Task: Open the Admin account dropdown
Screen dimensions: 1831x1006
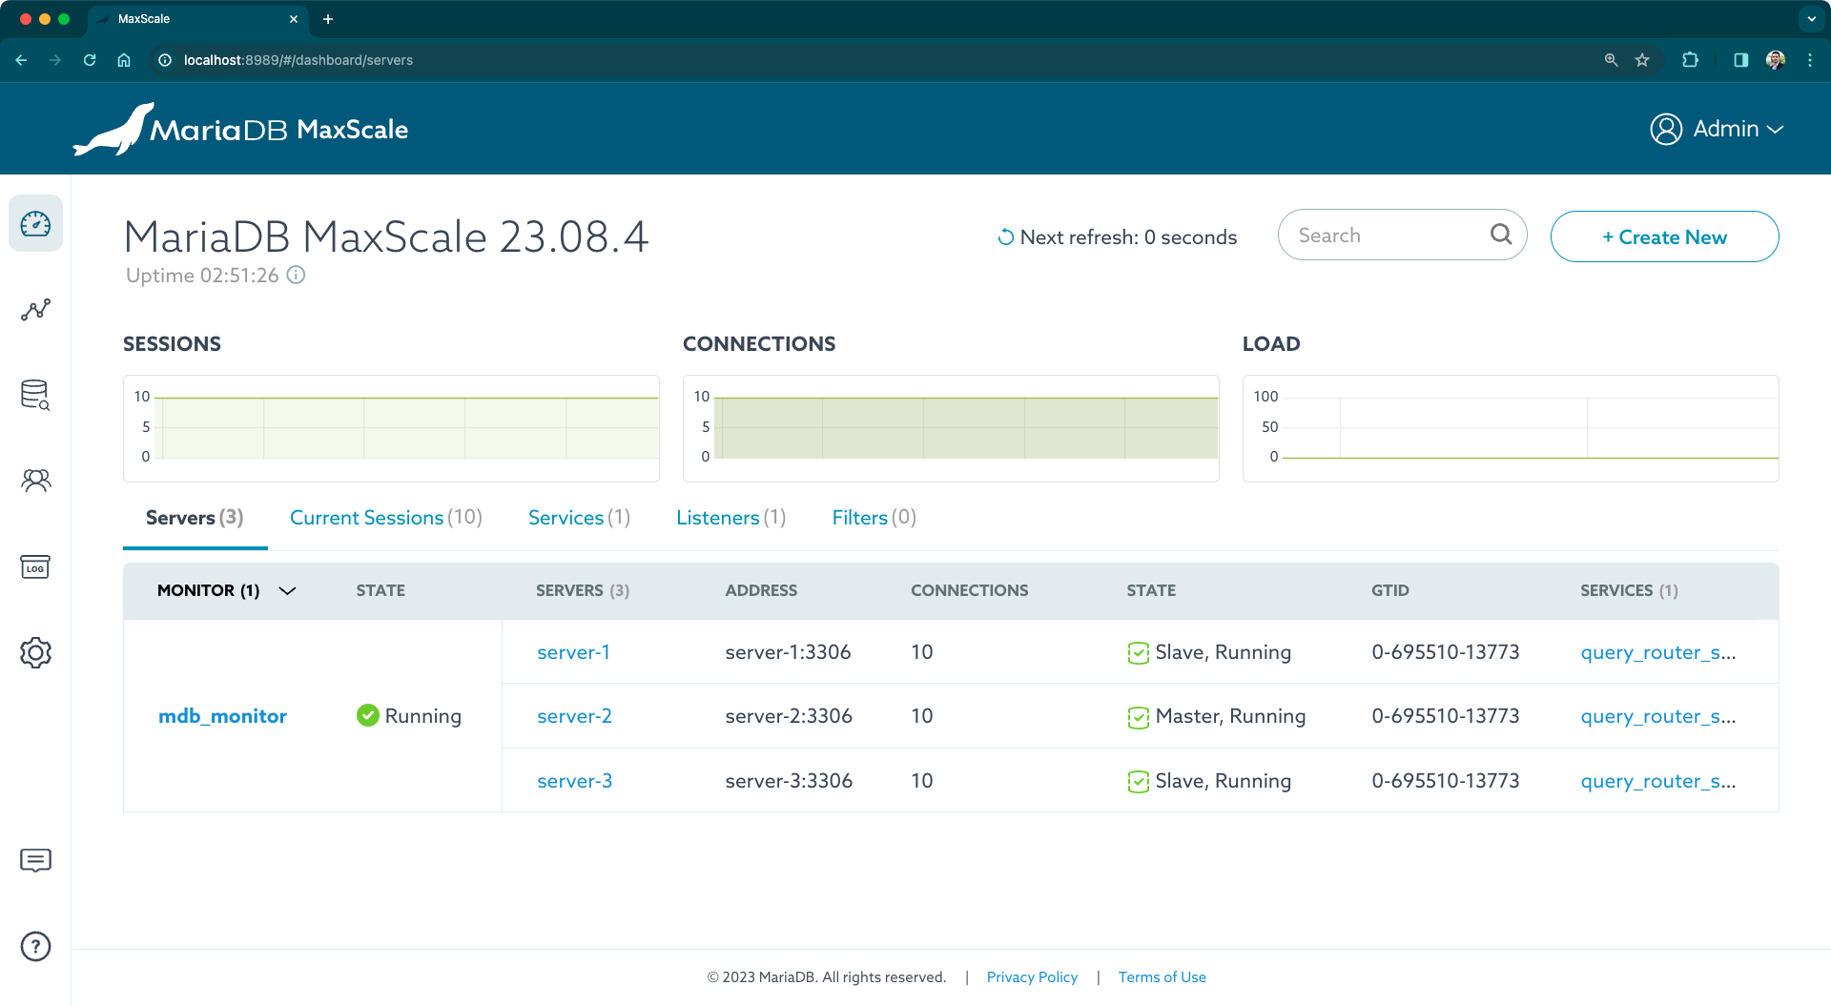Action: 1716,129
